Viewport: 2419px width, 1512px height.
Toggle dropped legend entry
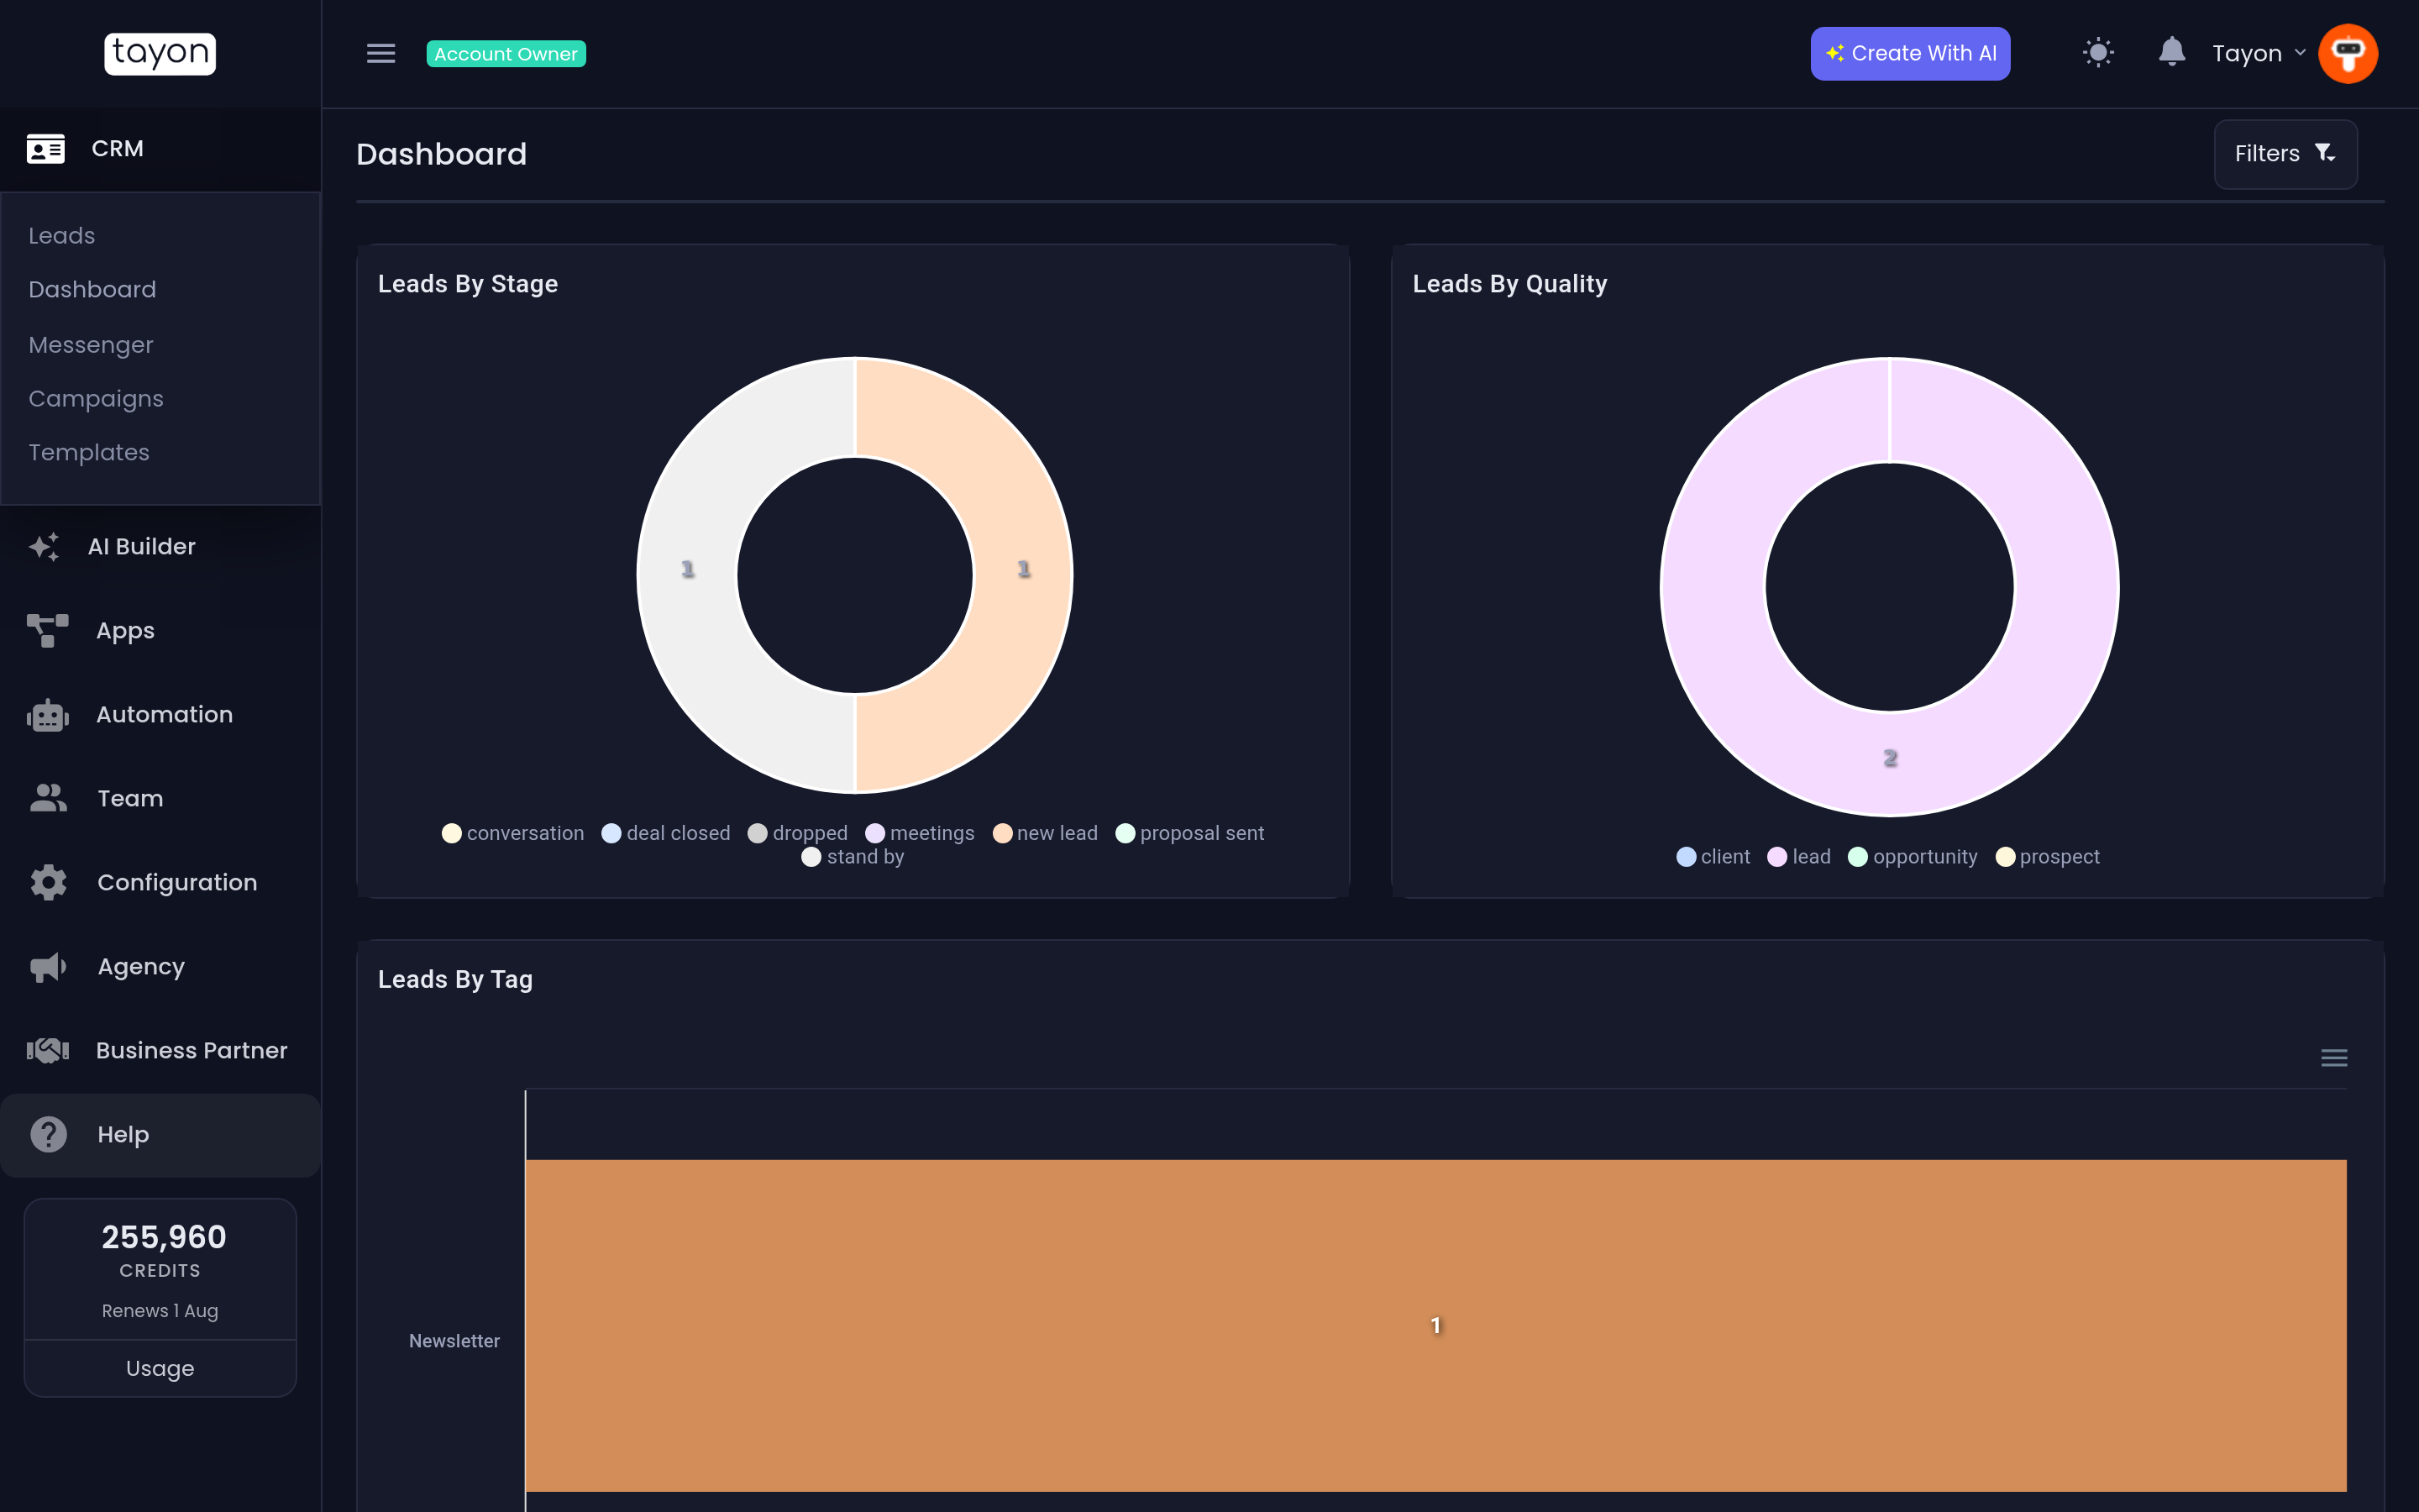click(x=798, y=833)
